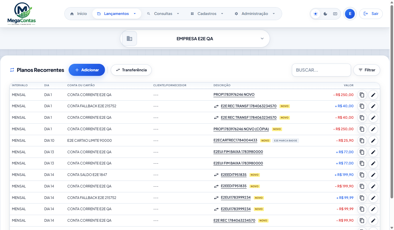Click the Planos Recorrentes heading
The image size is (394, 230).
click(40, 70)
